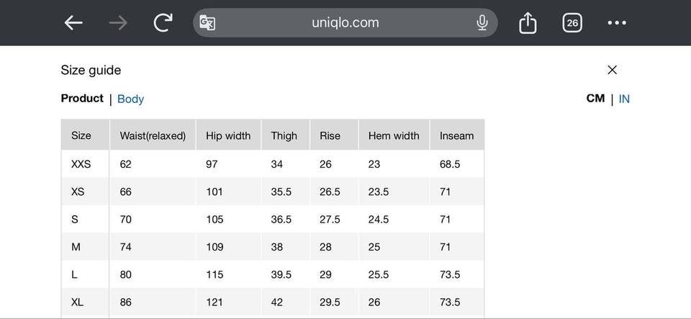Select the XL size row label

tap(78, 302)
